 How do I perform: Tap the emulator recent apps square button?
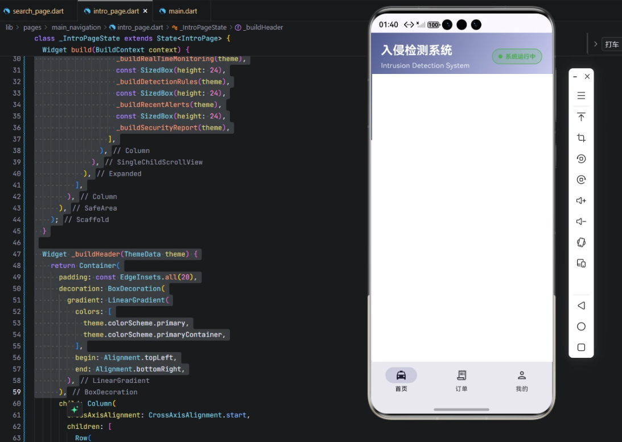click(581, 348)
